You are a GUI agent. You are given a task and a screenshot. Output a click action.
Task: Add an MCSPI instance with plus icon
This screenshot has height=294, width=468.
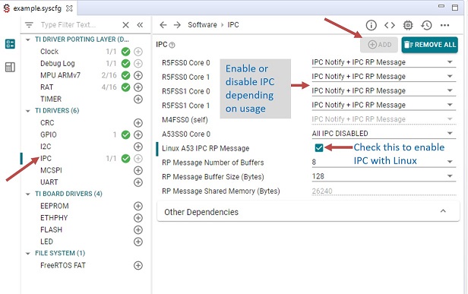138,170
